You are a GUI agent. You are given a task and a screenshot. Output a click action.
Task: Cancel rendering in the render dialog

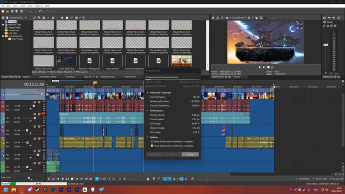click(190, 155)
